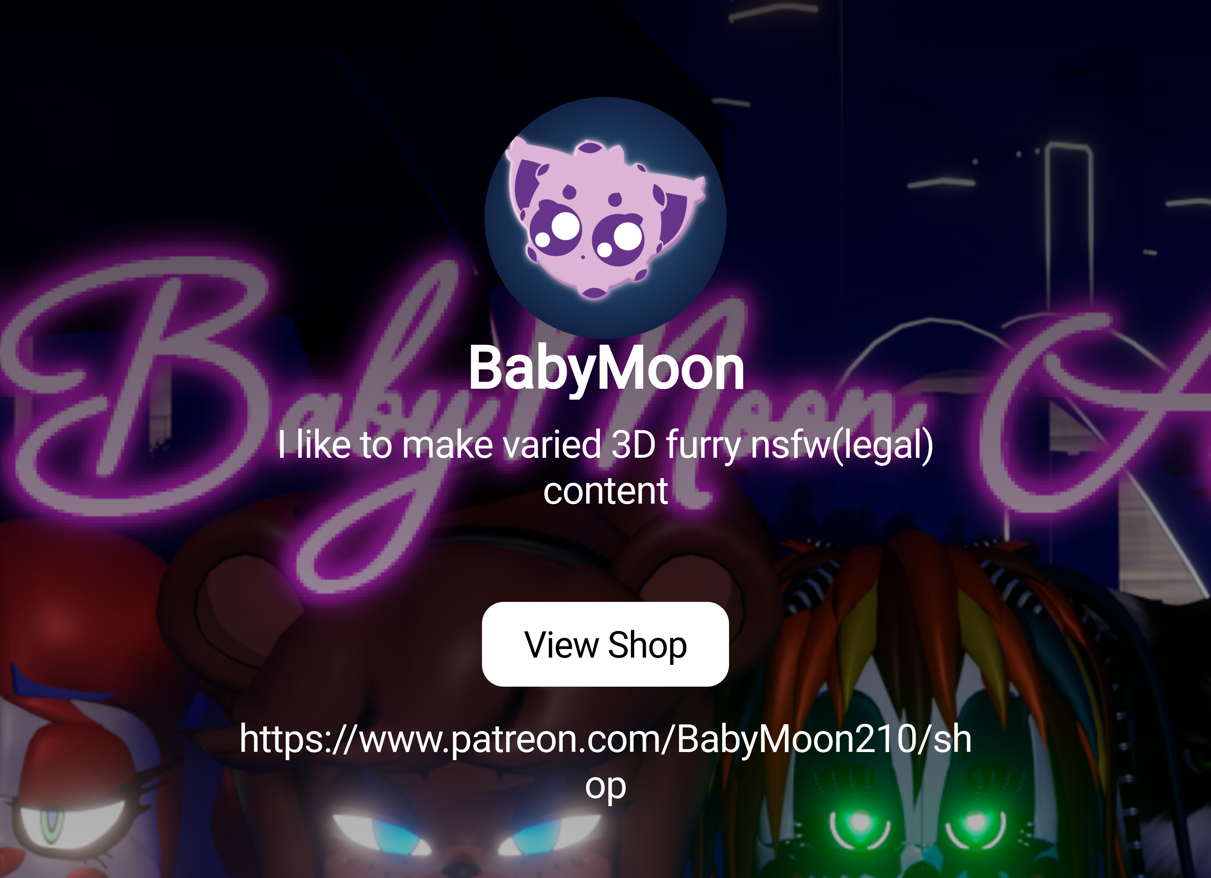Viewport: 1211px width, 878px height.
Task: Select the BabyMoon profile name heading
Action: [606, 368]
